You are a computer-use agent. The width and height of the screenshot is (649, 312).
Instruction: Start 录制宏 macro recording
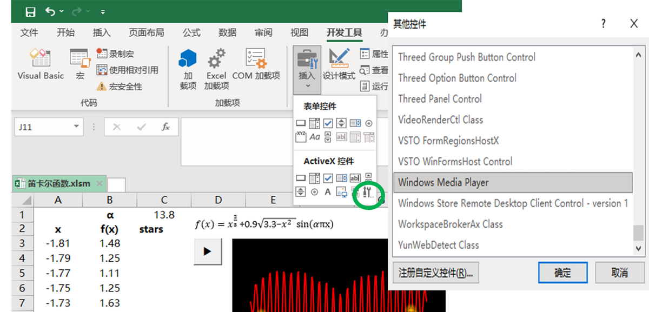tap(115, 54)
